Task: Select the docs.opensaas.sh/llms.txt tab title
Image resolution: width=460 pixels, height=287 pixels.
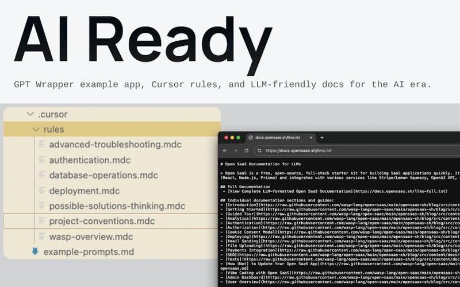Action: (x=278, y=137)
